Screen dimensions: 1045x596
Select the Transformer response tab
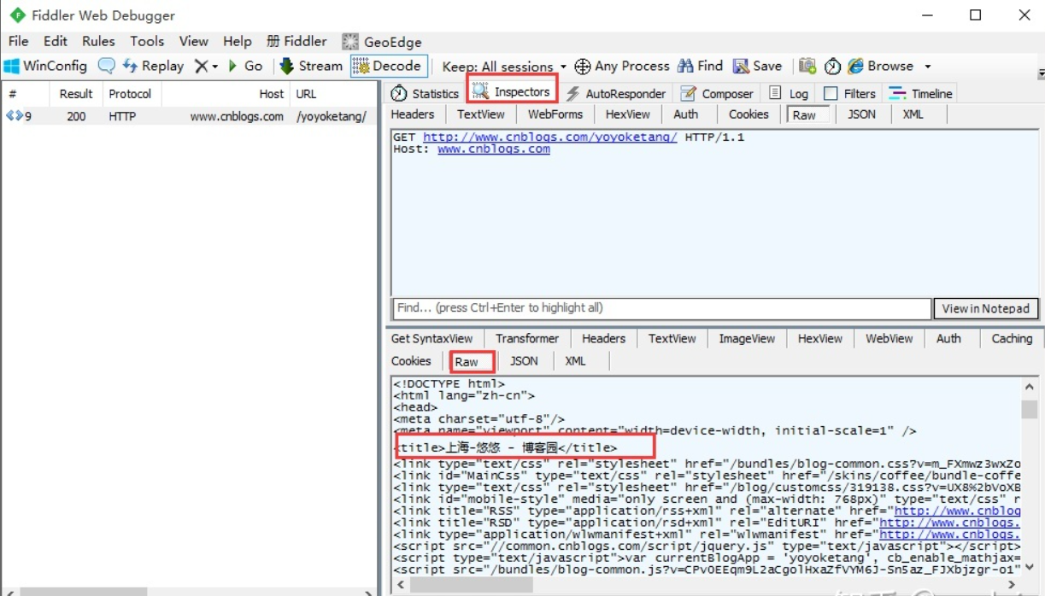[x=527, y=339]
